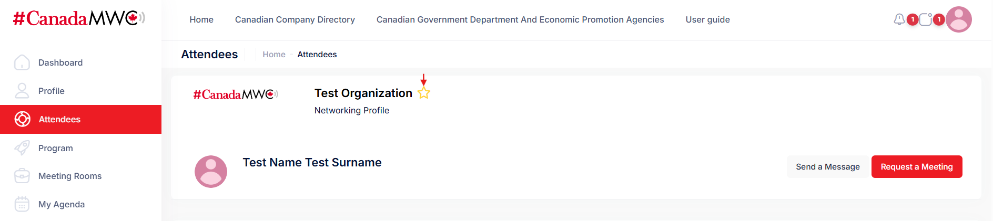
Task: Click the Profile person icon in sidebar
Action: tap(22, 91)
